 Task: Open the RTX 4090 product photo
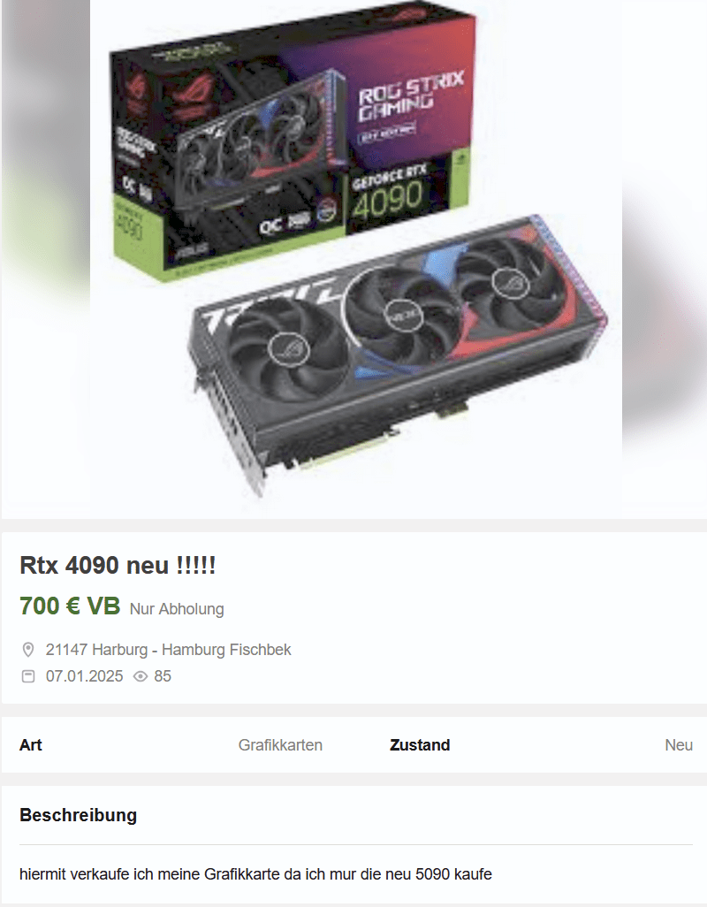coord(356,259)
